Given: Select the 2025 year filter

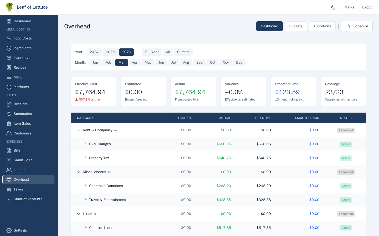Looking at the screenshot, I should (x=110, y=52).
